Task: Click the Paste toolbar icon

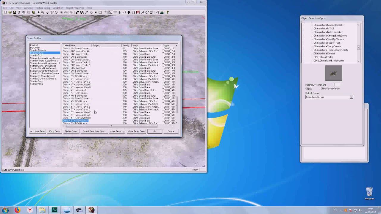Action: point(28,12)
